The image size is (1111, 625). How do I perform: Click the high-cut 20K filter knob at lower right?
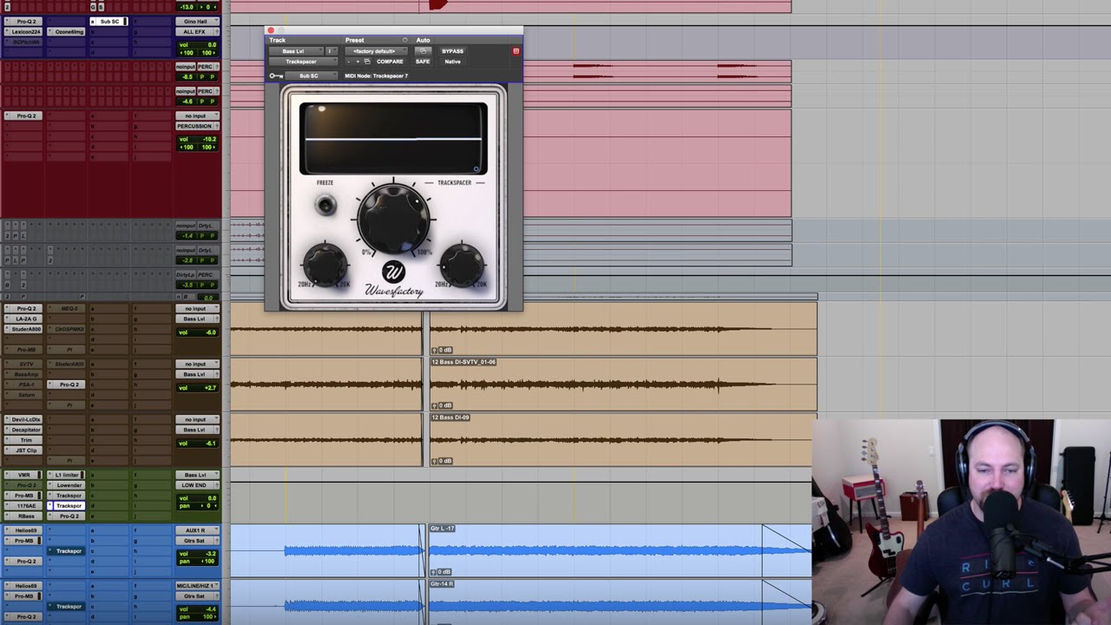pyautogui.click(x=462, y=265)
